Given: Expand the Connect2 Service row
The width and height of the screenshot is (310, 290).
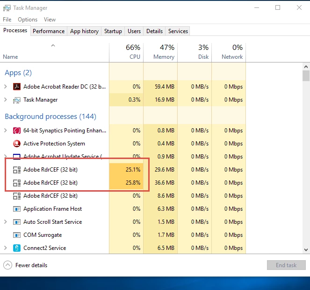Looking at the screenshot, I should [x=6, y=248].
